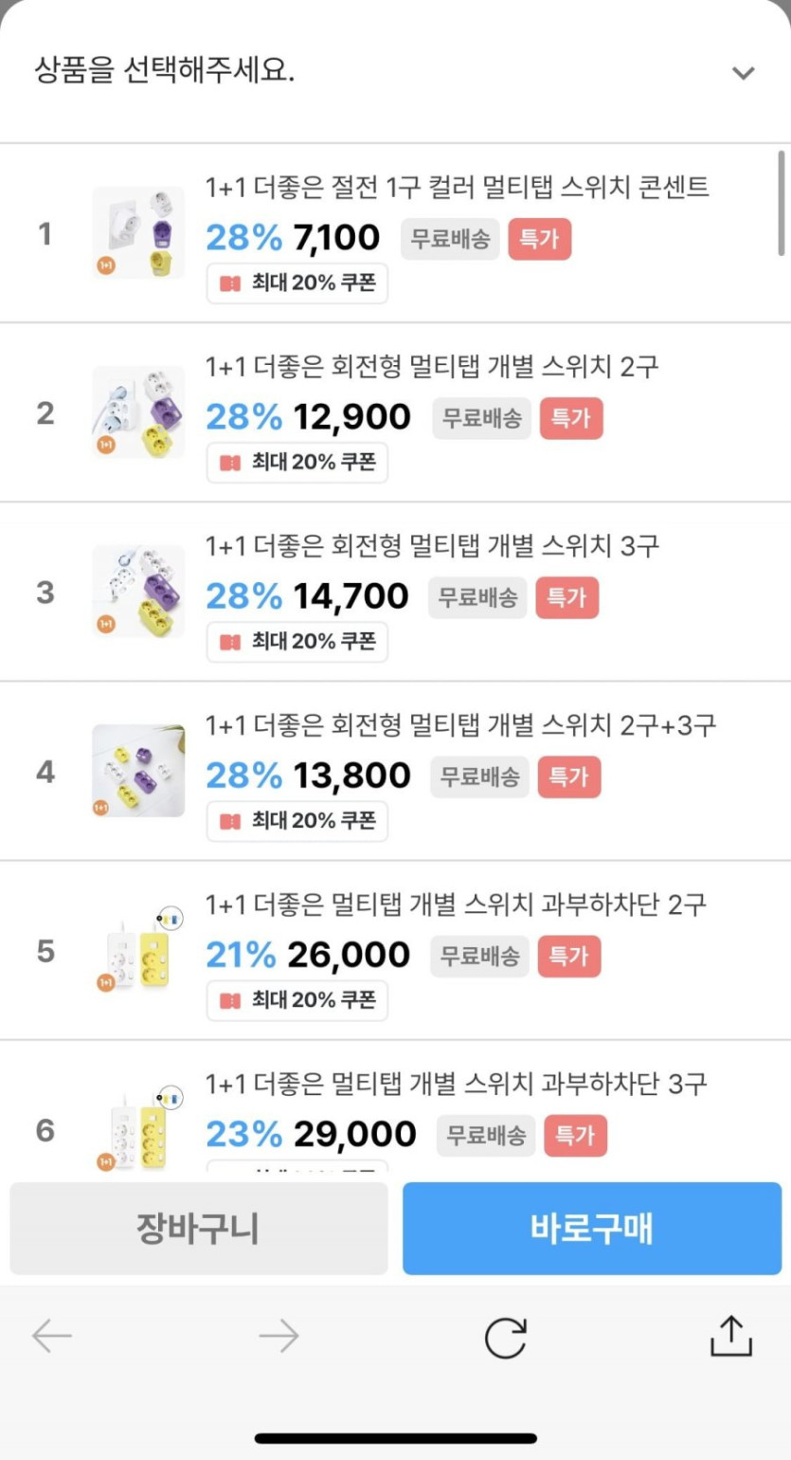Open the share sheet icon

coord(730,1335)
